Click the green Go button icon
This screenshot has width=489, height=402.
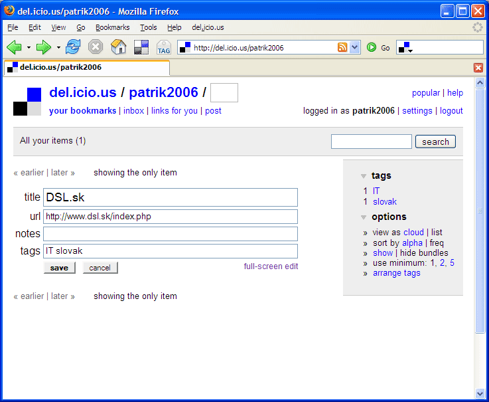point(371,47)
